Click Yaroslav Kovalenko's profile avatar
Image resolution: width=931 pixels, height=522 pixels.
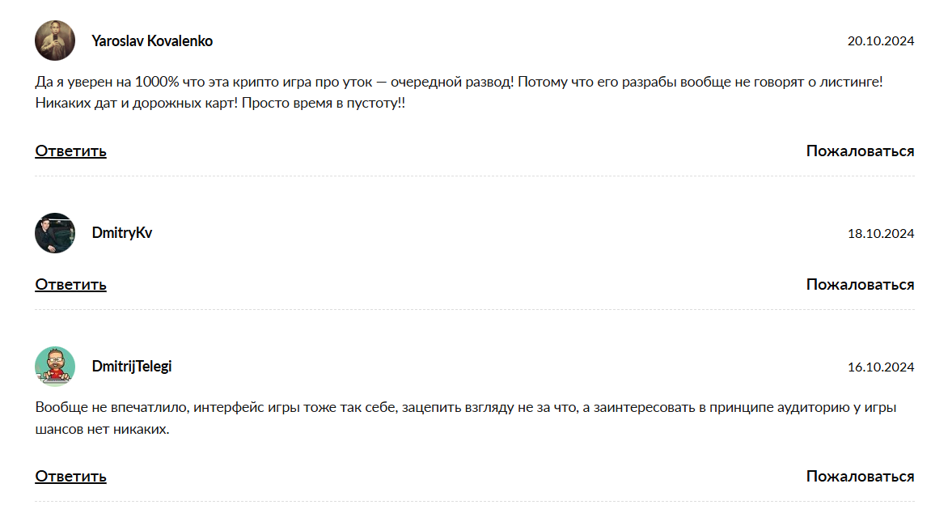click(55, 40)
